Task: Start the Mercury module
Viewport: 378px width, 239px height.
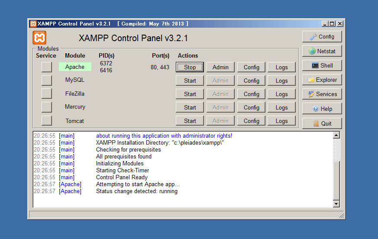Action: [x=190, y=107]
